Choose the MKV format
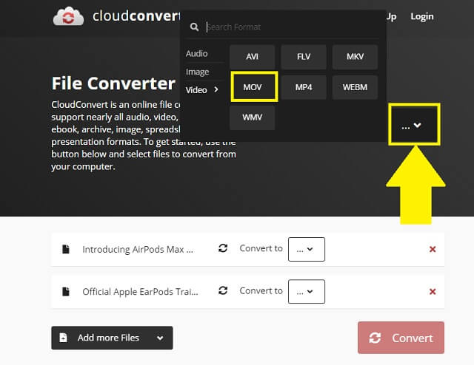This screenshot has width=474, height=365. (355, 57)
